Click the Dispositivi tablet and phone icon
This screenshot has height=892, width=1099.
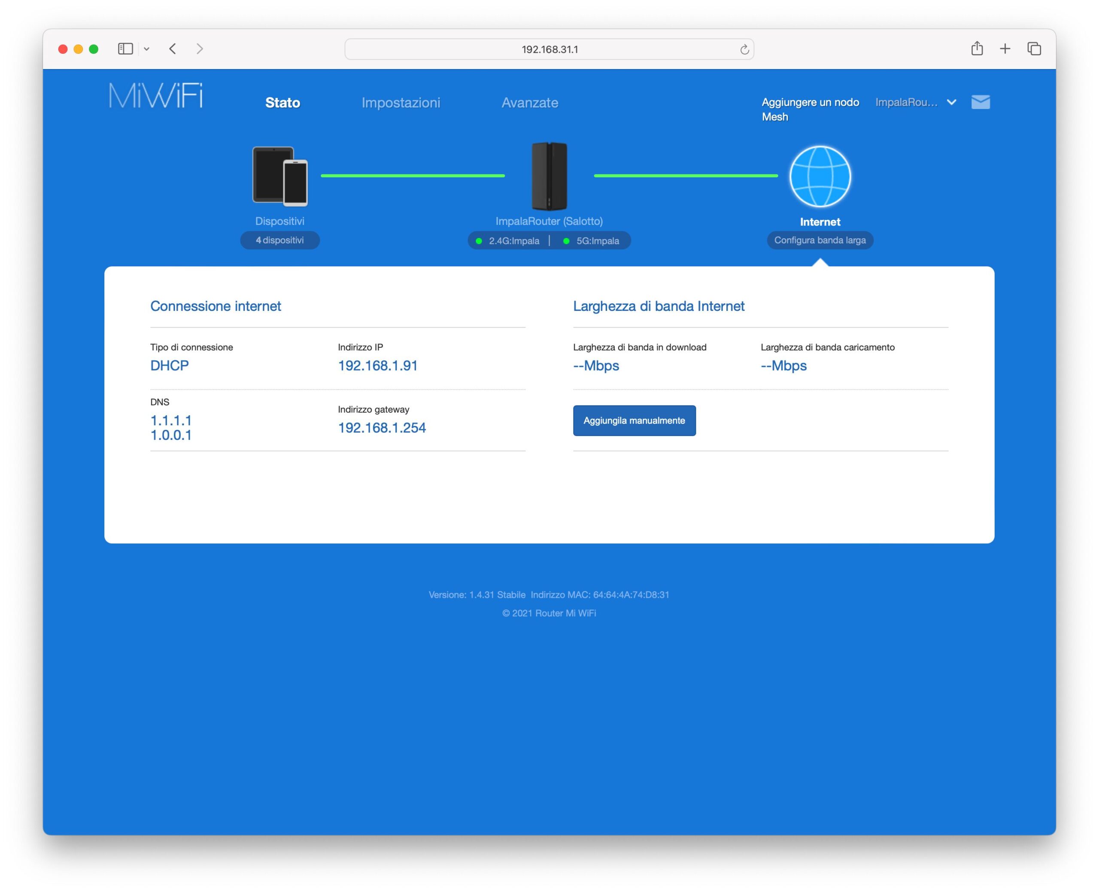click(x=280, y=176)
